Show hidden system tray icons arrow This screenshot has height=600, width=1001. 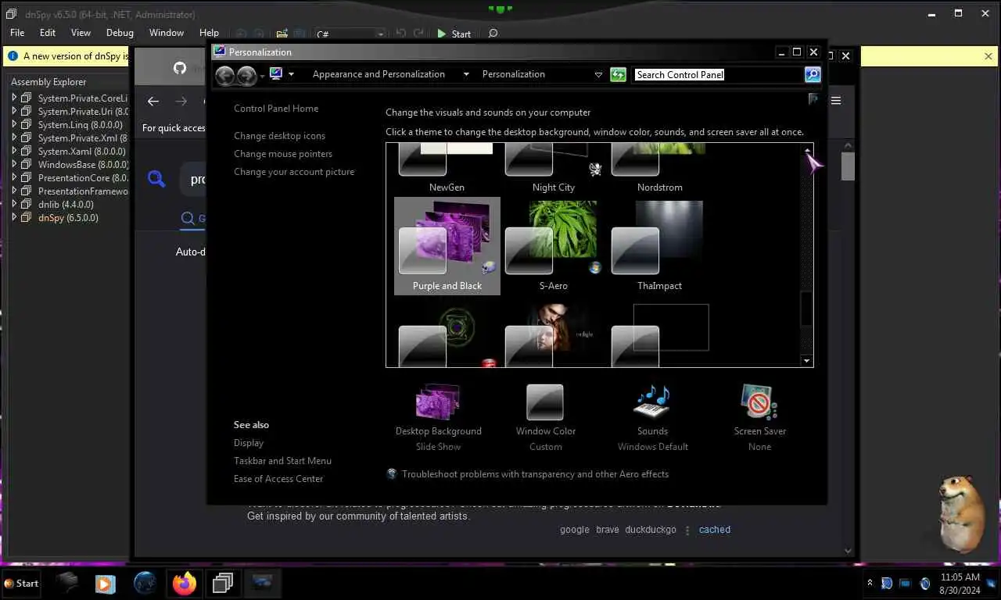(870, 584)
